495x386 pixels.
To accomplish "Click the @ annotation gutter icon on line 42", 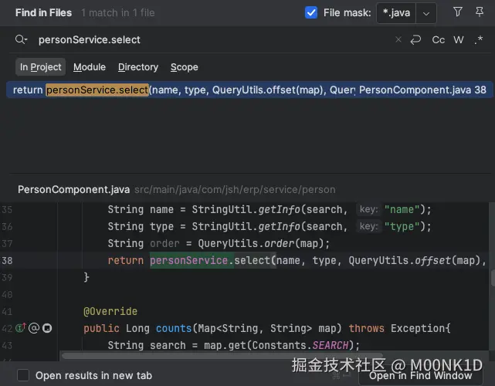I will (34, 328).
